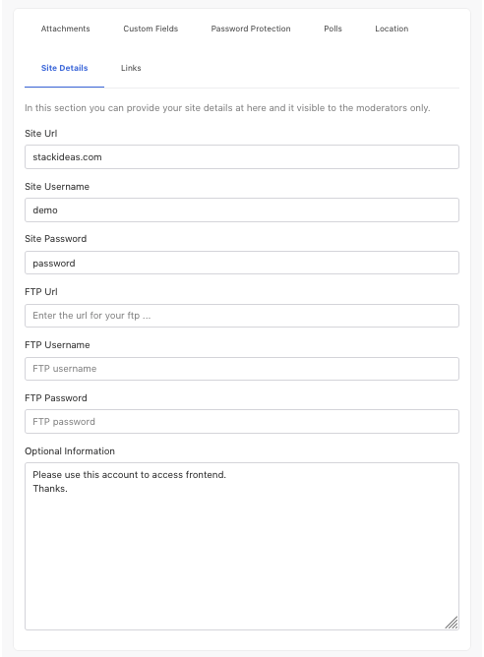Click the "Optional Information" label
Screen dimensions: 484x657
point(70,451)
